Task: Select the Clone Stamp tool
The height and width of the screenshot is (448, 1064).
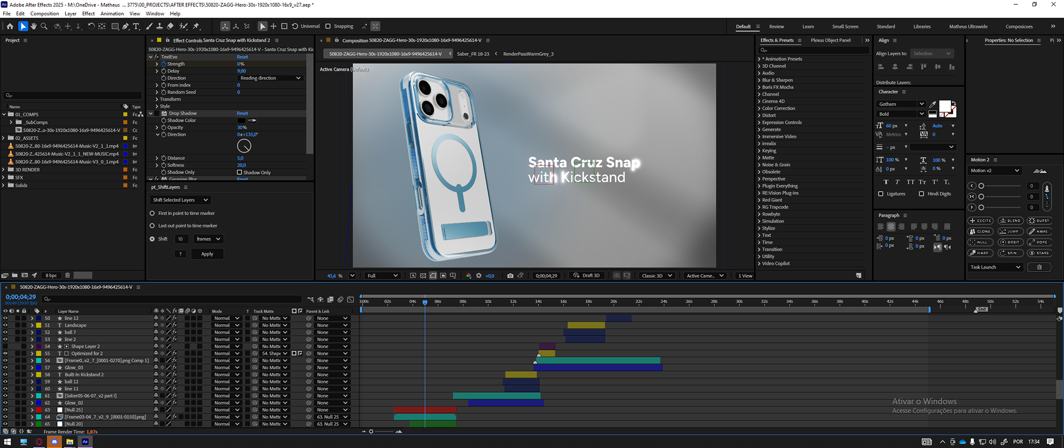Action: [160, 26]
